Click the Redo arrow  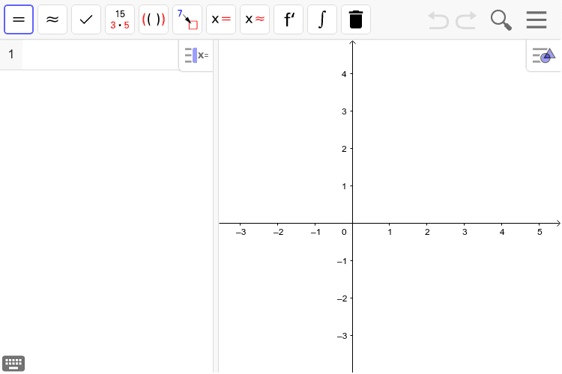pos(466,20)
